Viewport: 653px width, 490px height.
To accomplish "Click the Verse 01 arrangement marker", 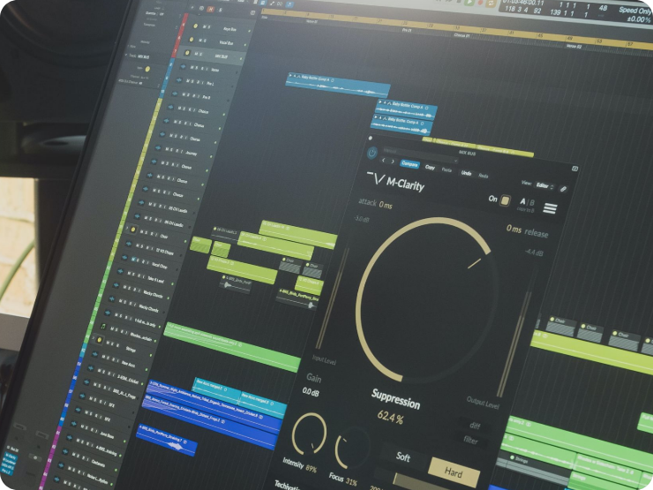I will [311, 21].
